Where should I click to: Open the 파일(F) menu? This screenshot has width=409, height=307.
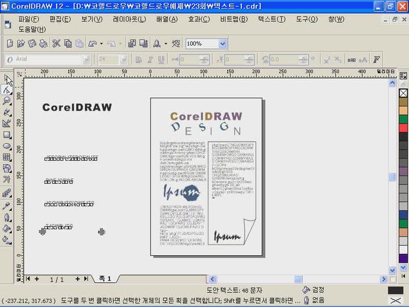click(x=29, y=19)
